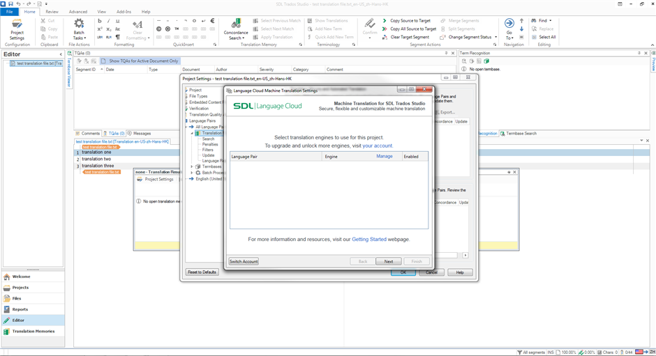656x356 pixels.
Task: Follow the Getting Started link
Action: point(368,240)
